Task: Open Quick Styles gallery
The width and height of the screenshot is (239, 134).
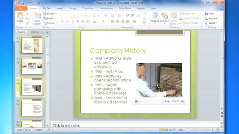Action: pyautogui.click(x=173, y=18)
